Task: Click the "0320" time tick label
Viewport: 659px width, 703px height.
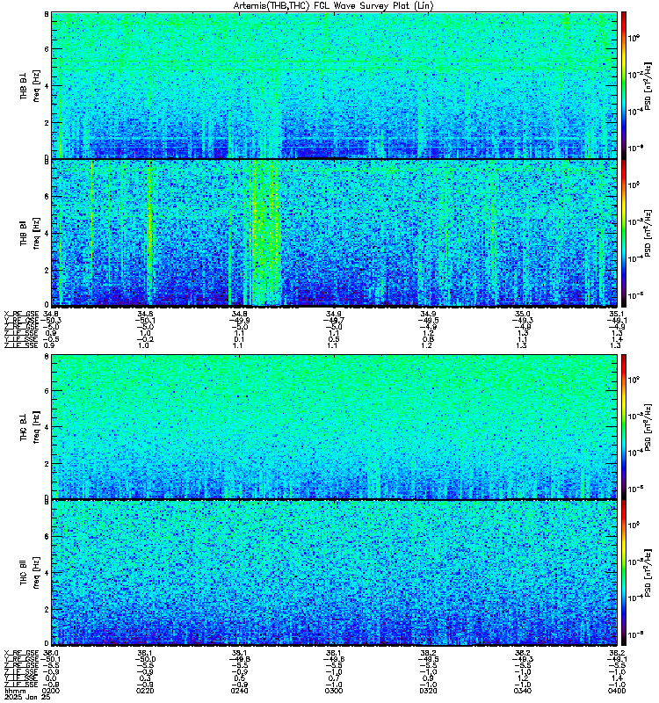Action: (428, 691)
